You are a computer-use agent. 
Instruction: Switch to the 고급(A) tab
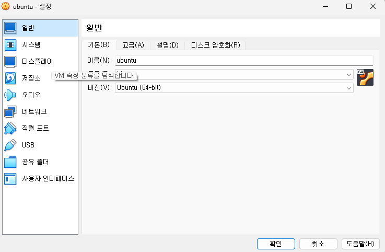133,45
